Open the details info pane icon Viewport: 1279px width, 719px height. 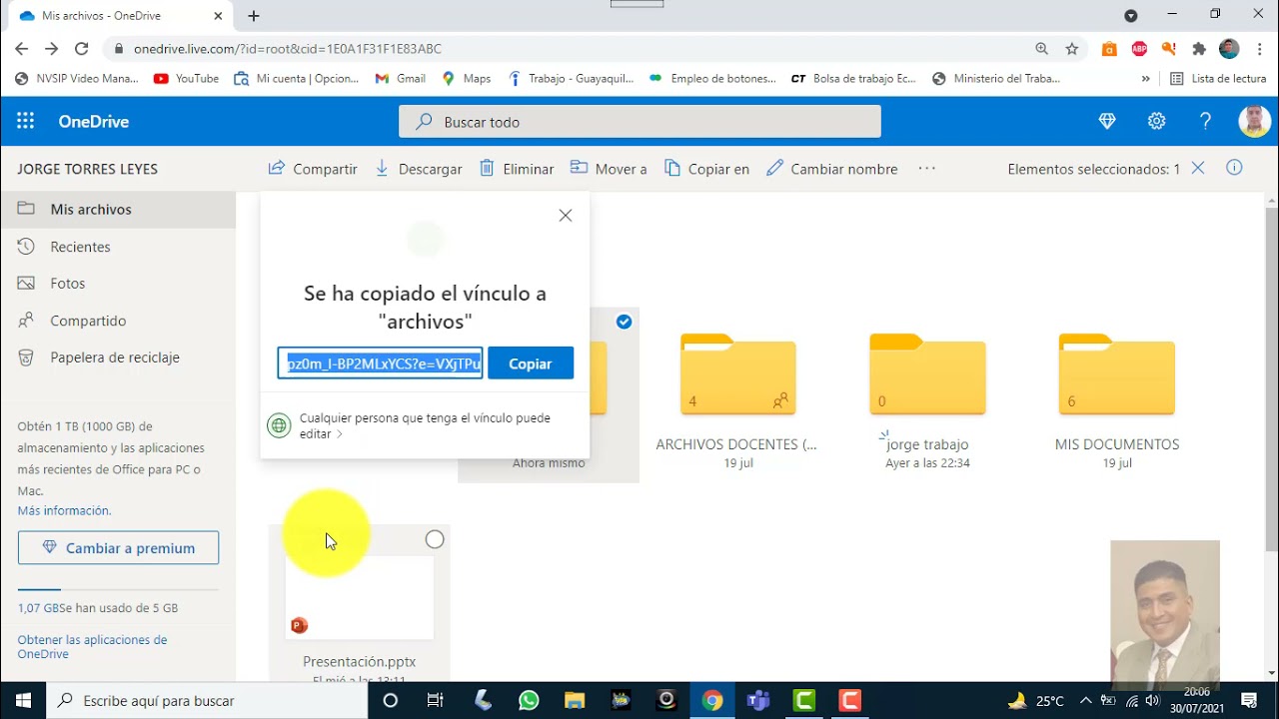(1234, 168)
